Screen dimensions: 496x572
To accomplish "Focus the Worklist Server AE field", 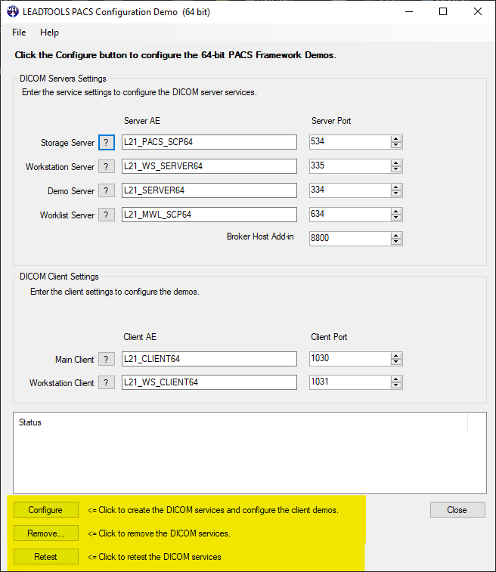I will coord(209,214).
